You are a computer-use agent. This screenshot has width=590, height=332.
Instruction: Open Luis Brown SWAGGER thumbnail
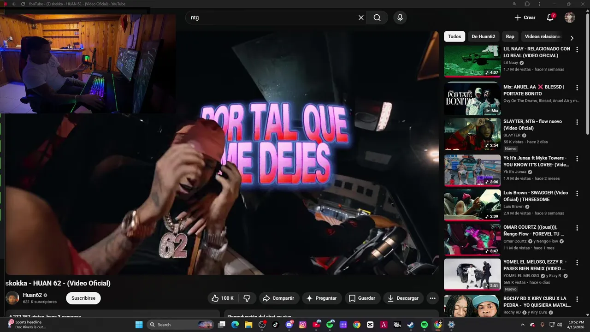pos(472,205)
